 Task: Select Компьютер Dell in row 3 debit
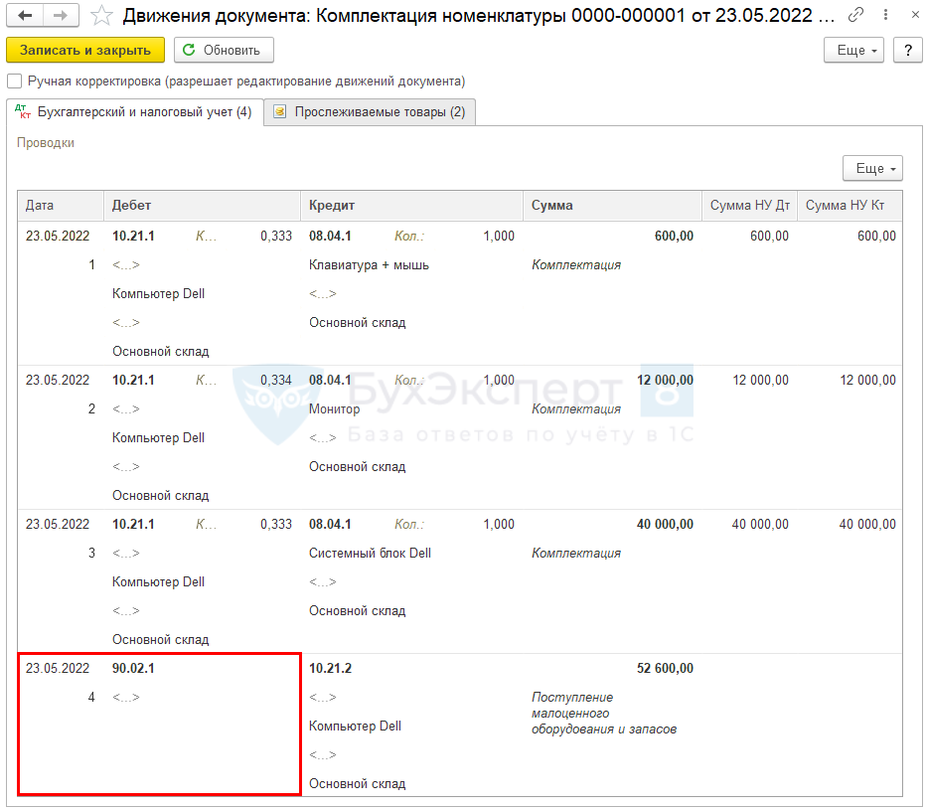[158, 582]
